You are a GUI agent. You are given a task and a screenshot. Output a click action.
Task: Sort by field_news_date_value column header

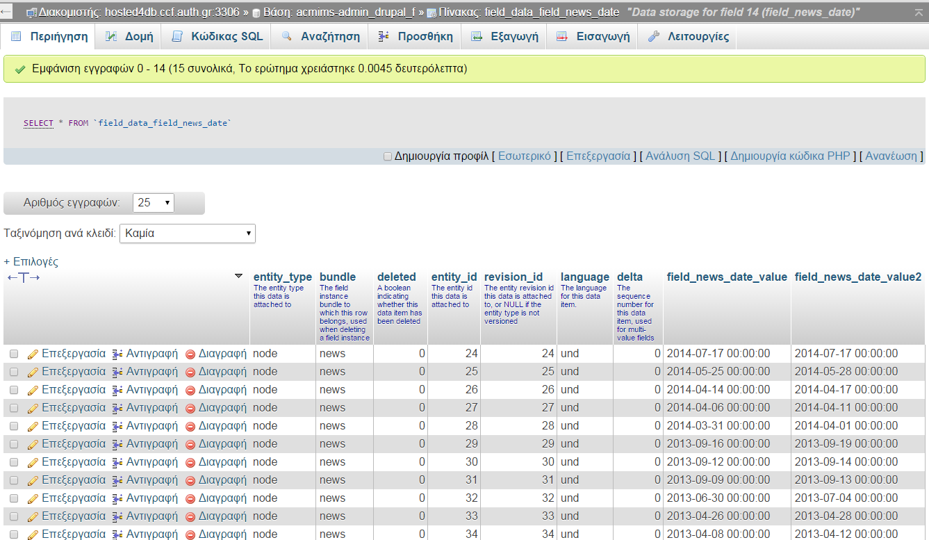point(727,277)
